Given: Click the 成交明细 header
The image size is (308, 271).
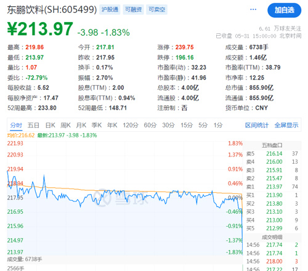Looking at the screenshot, I should tap(272, 237).
